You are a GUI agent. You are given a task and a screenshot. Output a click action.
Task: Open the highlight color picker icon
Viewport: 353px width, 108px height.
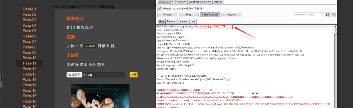(x=327, y=14)
